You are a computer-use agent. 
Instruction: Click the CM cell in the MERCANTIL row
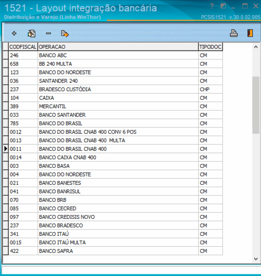coord(210,106)
